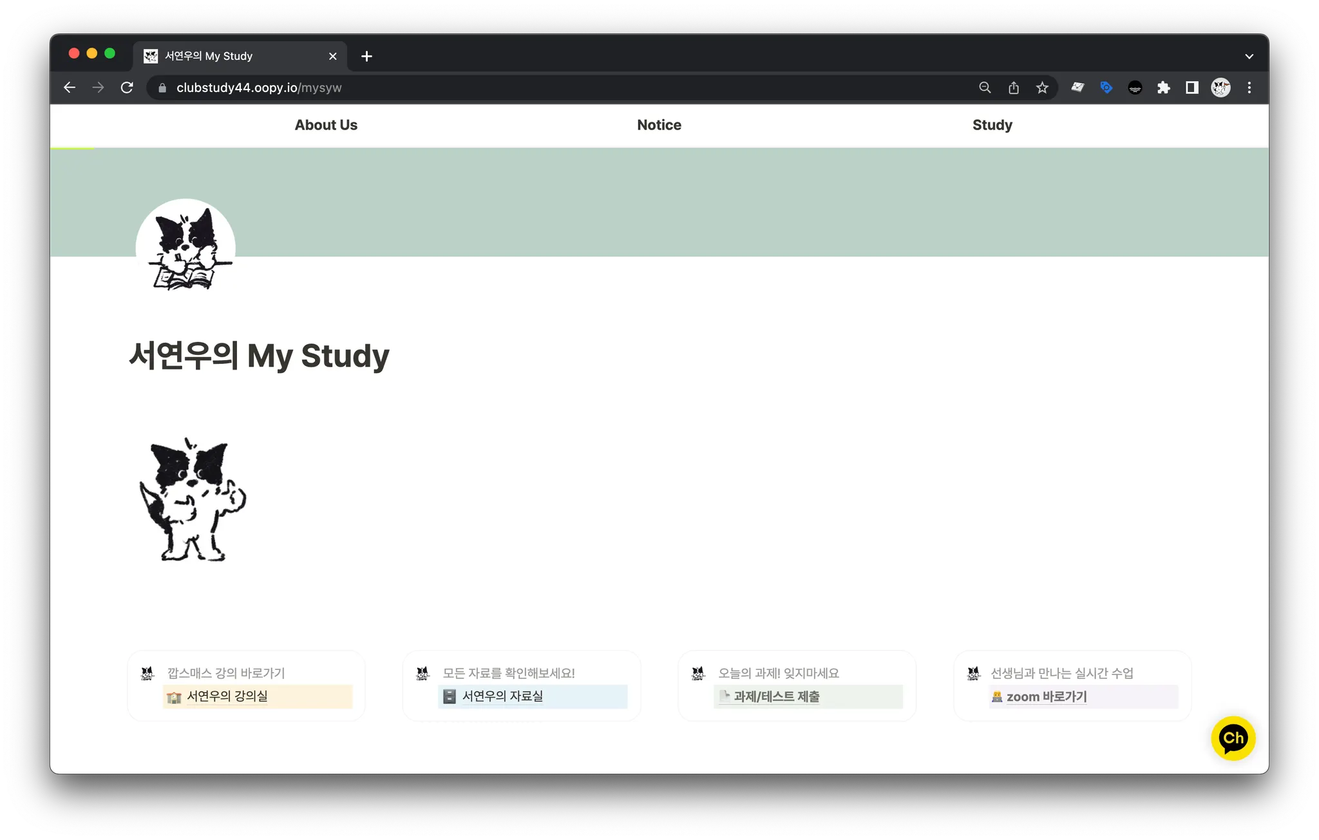
Task: Toggle the browser side panel icon
Action: click(x=1192, y=88)
